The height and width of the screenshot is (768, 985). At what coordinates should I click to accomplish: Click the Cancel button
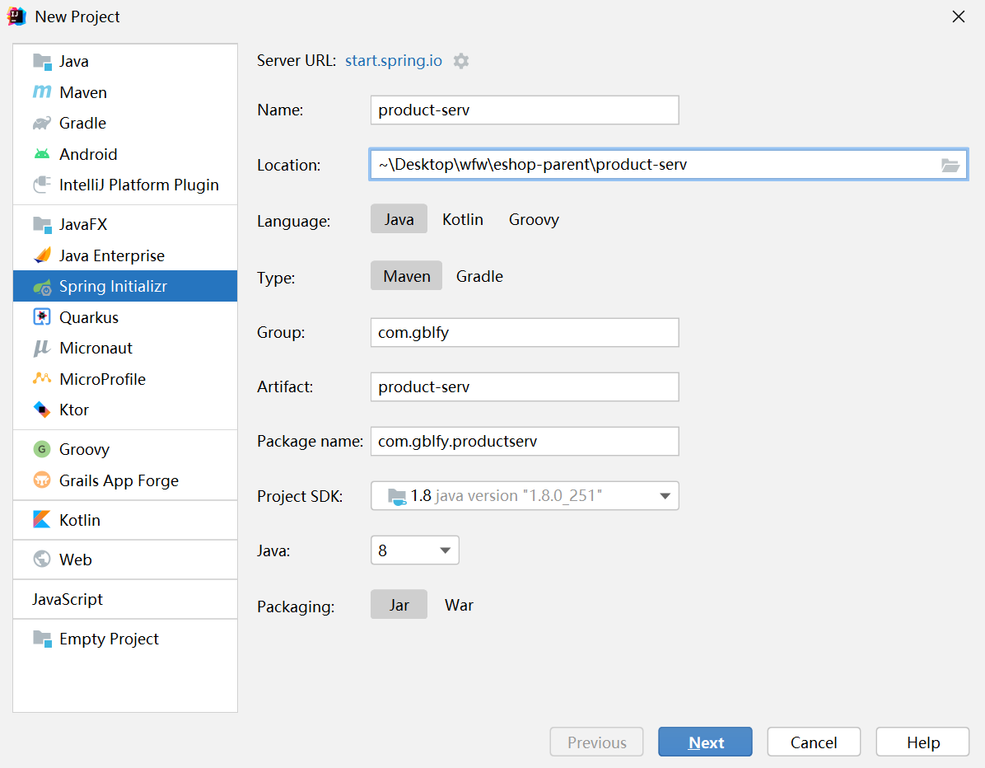[x=814, y=742]
